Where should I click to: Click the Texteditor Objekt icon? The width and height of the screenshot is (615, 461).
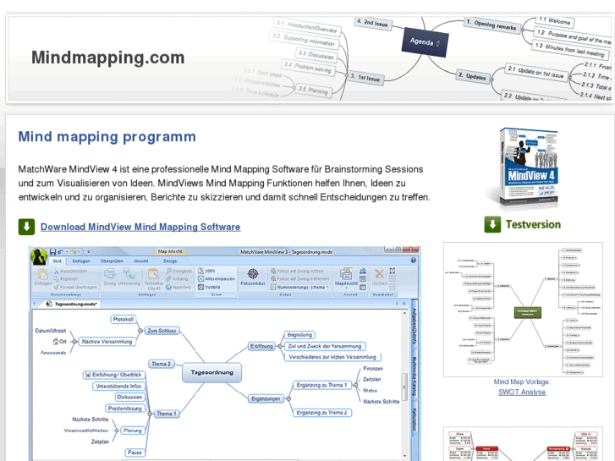153,274
